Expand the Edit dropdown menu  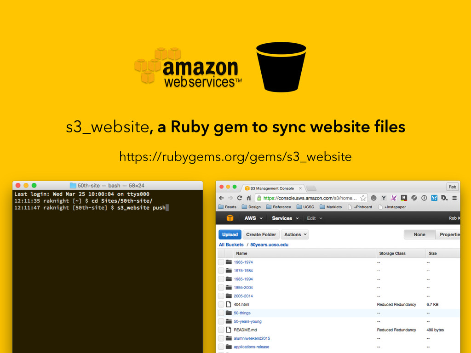coord(315,218)
